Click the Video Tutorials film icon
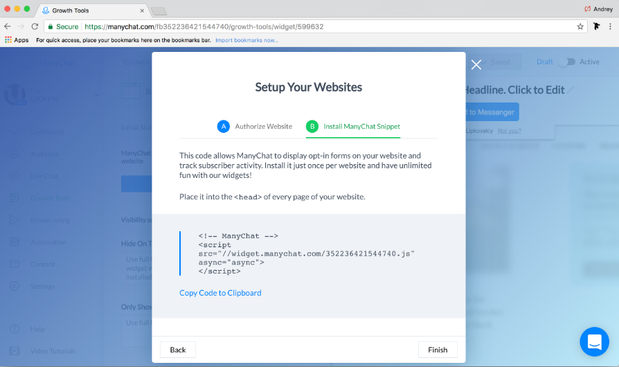 [x=15, y=351]
